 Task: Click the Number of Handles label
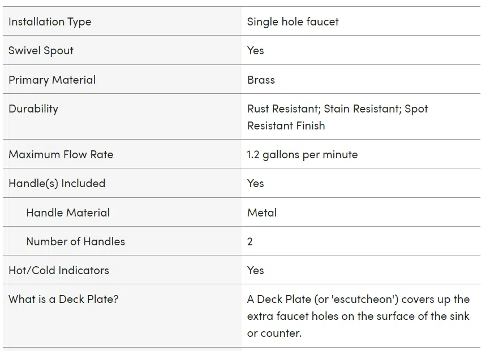75,241
